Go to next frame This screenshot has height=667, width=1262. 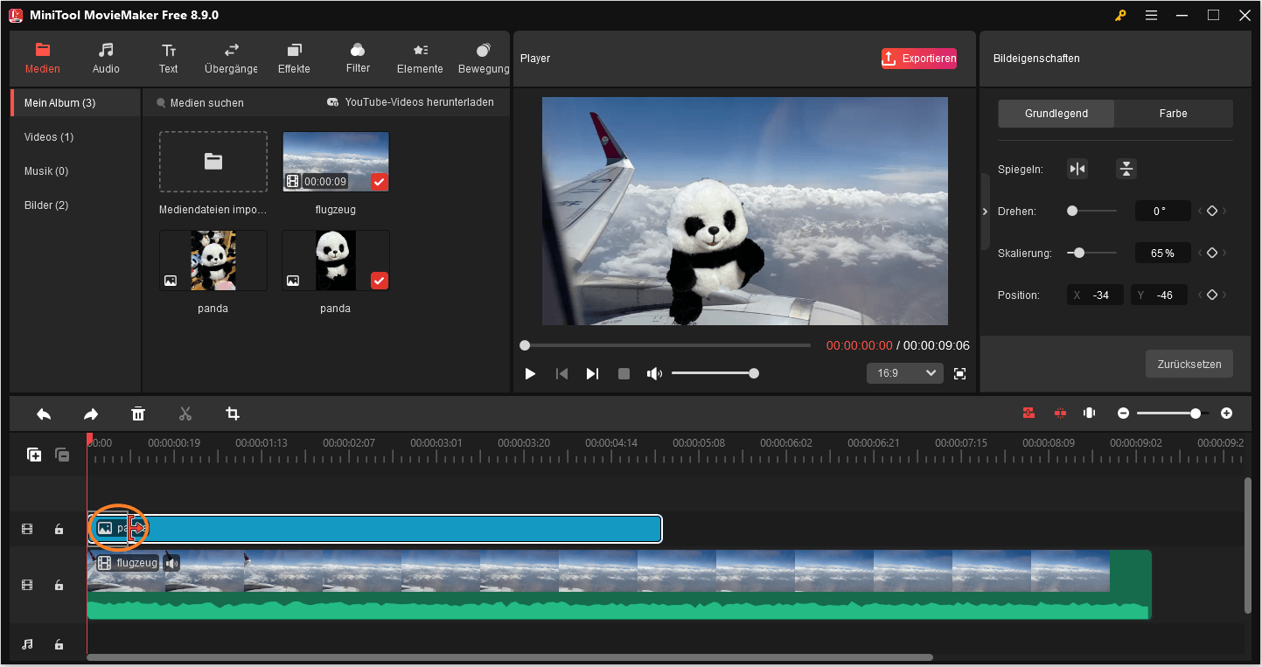592,373
